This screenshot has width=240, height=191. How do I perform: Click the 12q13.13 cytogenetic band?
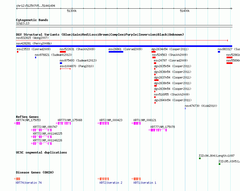[124, 26]
